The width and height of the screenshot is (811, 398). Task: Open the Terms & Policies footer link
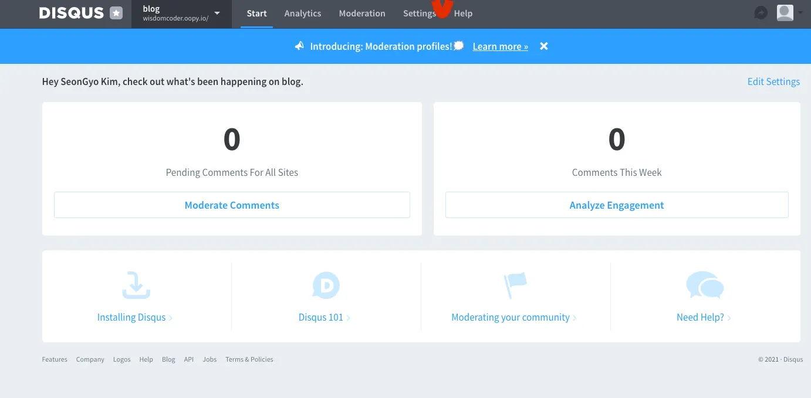click(x=249, y=359)
